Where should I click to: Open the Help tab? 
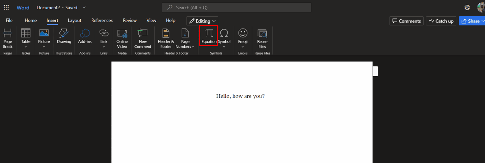click(x=171, y=21)
